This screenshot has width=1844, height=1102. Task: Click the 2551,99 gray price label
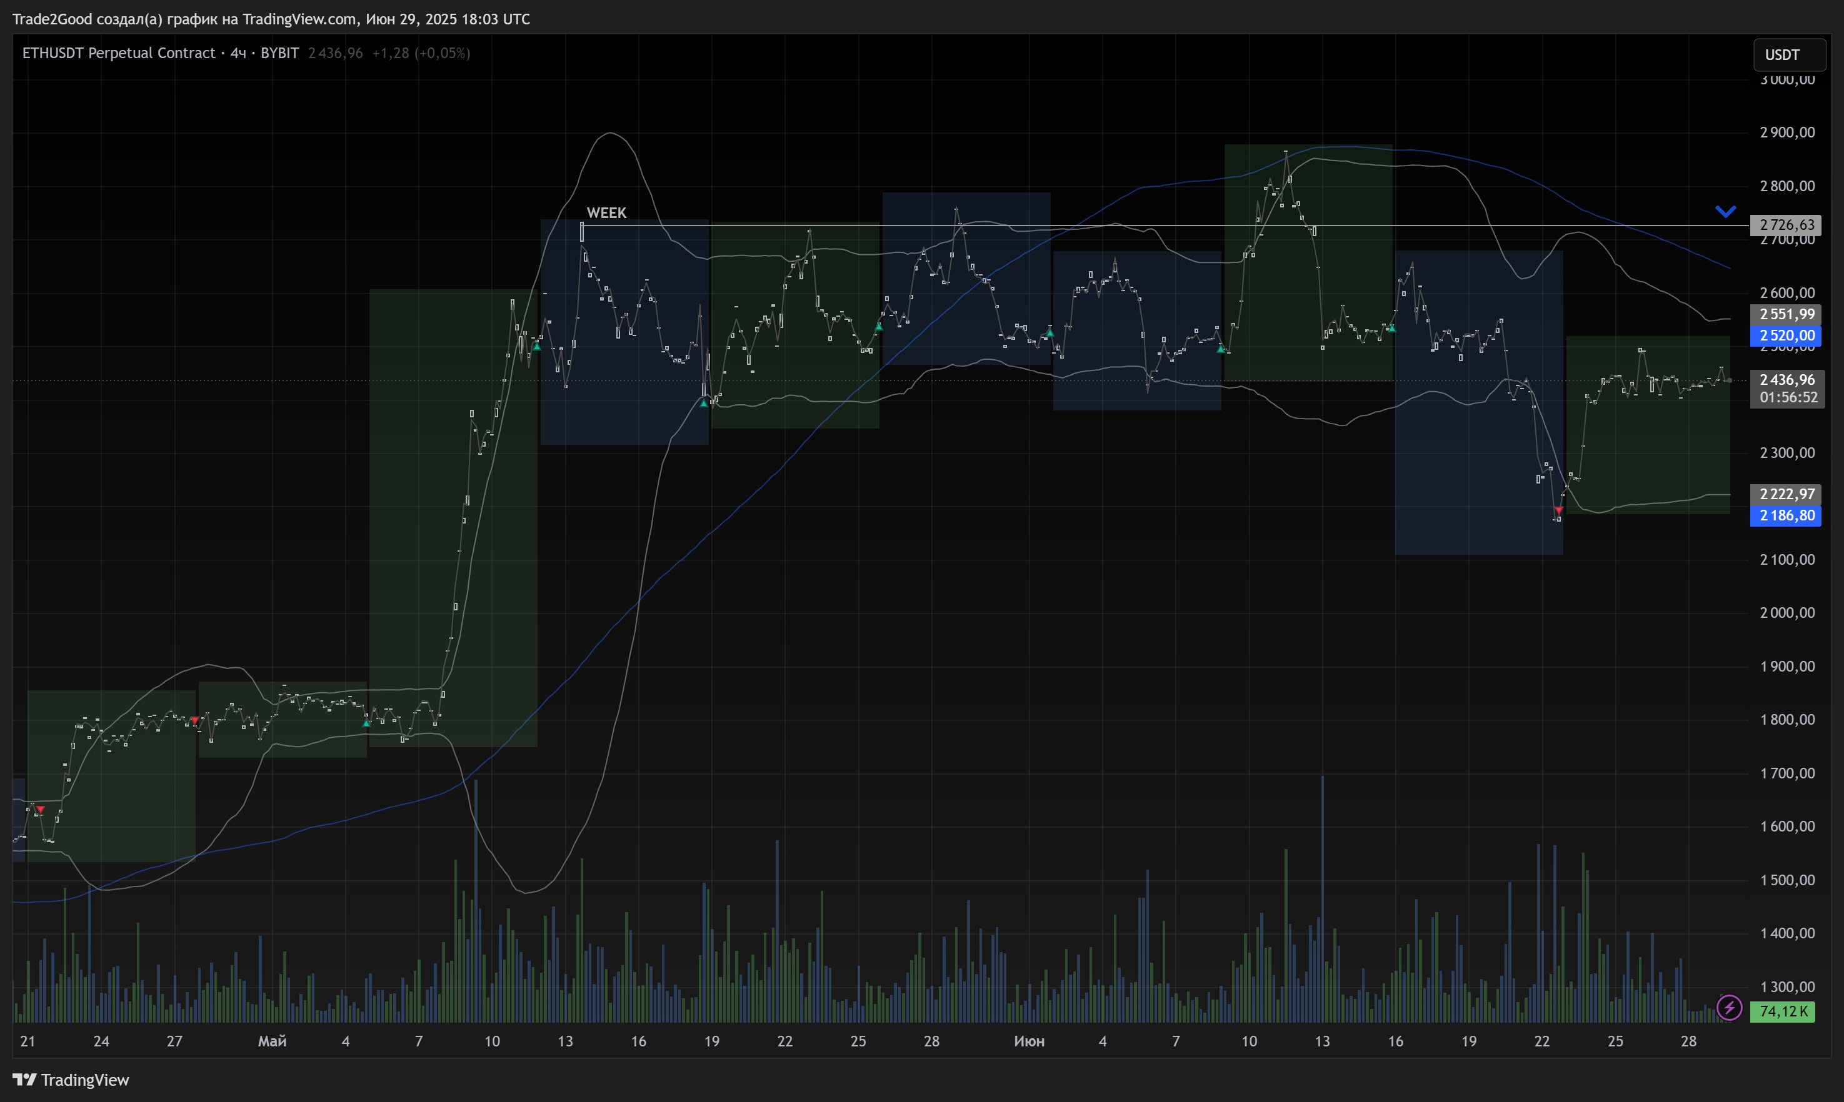click(1786, 314)
